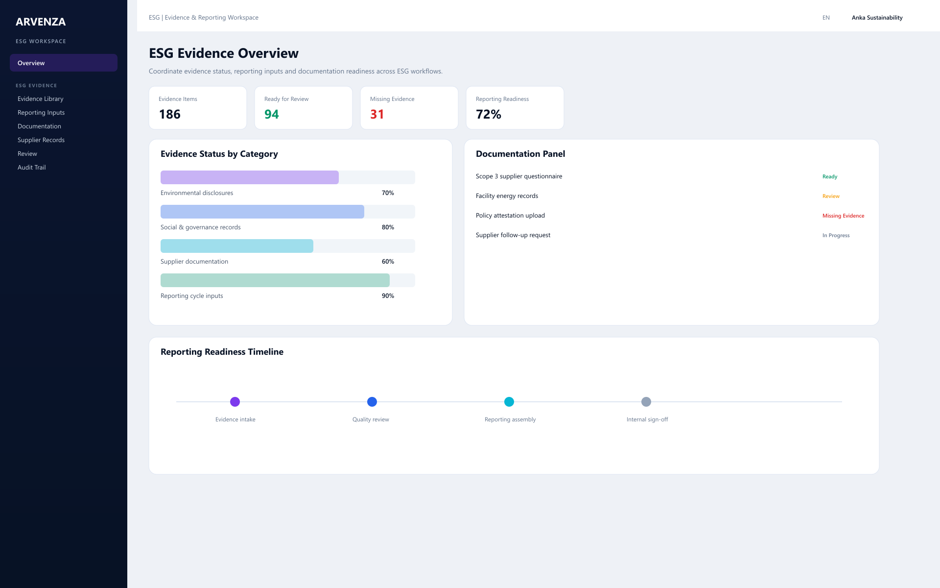Click Policy attestation upload row
The height and width of the screenshot is (588, 940).
click(x=671, y=216)
